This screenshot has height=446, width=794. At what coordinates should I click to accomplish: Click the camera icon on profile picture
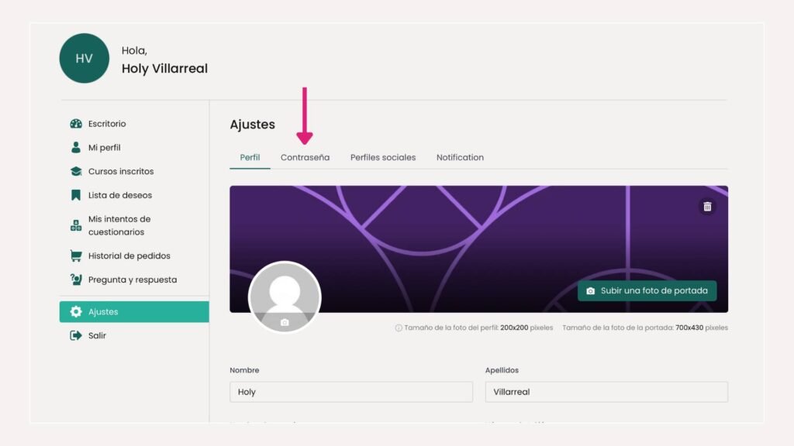pos(285,322)
